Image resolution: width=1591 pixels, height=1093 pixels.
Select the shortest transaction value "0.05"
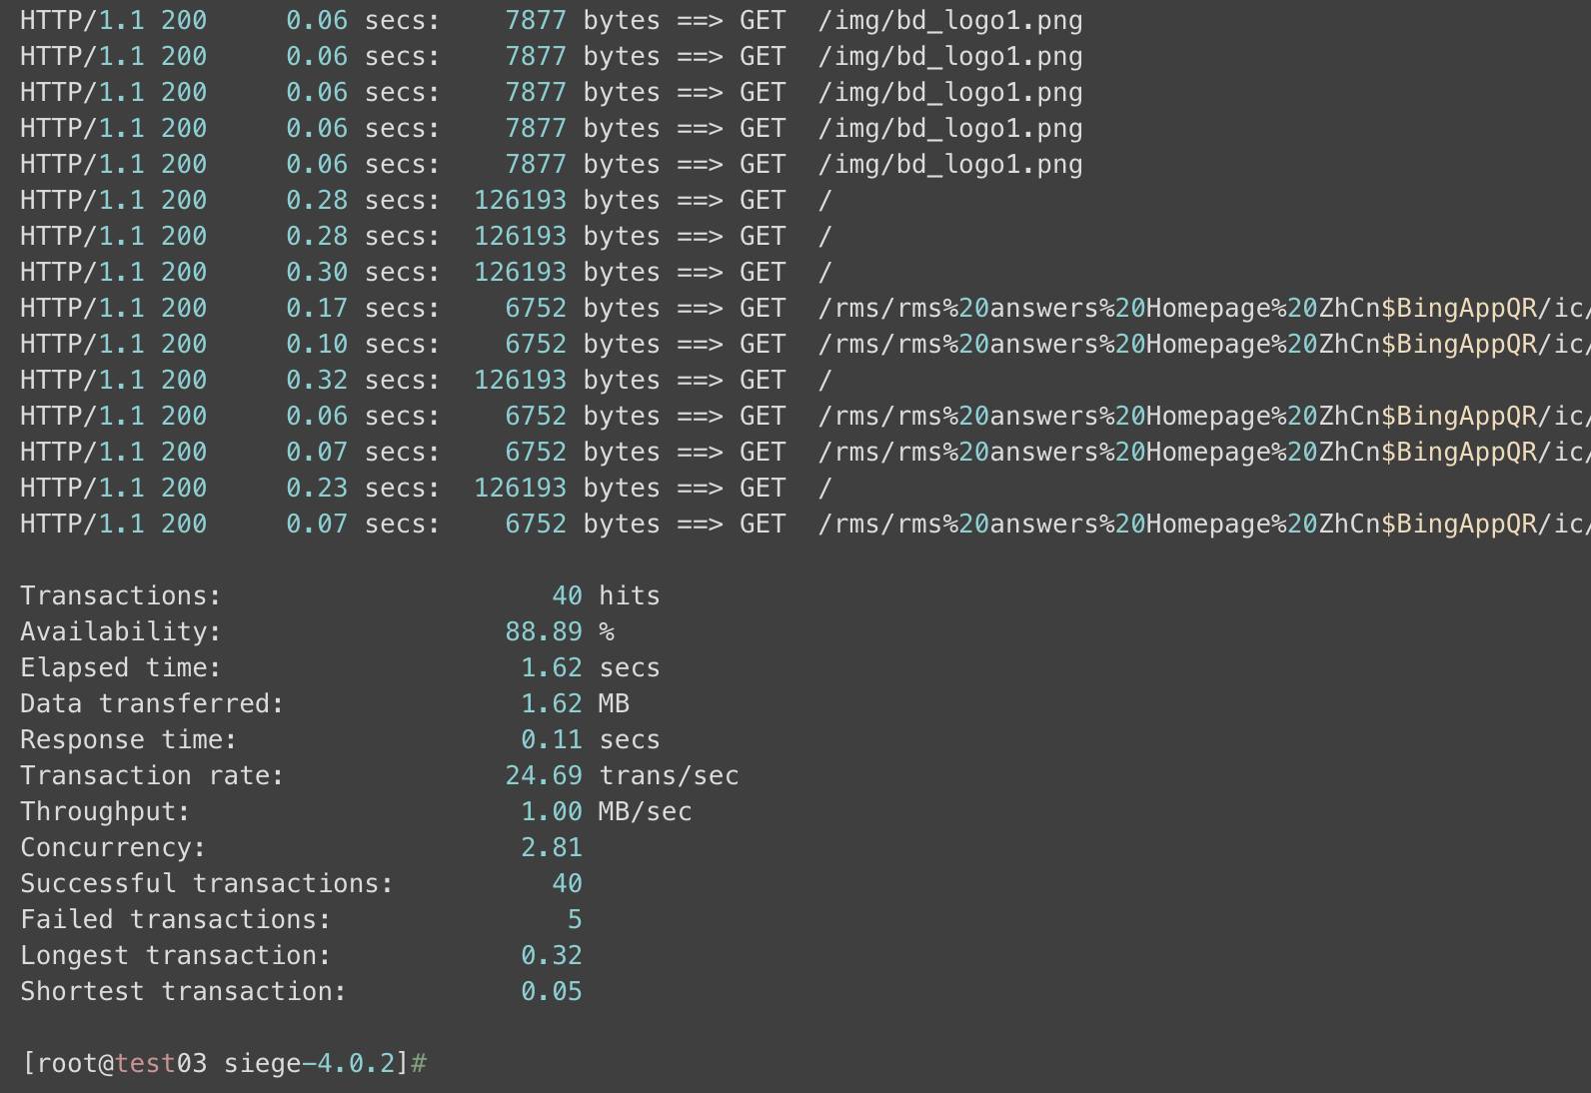pos(552,991)
